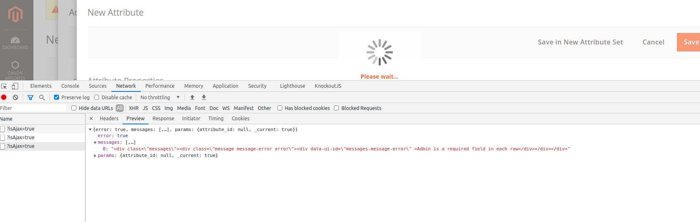This screenshot has width=700, height=222.
Task: Open the Memory tab
Action: [194, 86]
